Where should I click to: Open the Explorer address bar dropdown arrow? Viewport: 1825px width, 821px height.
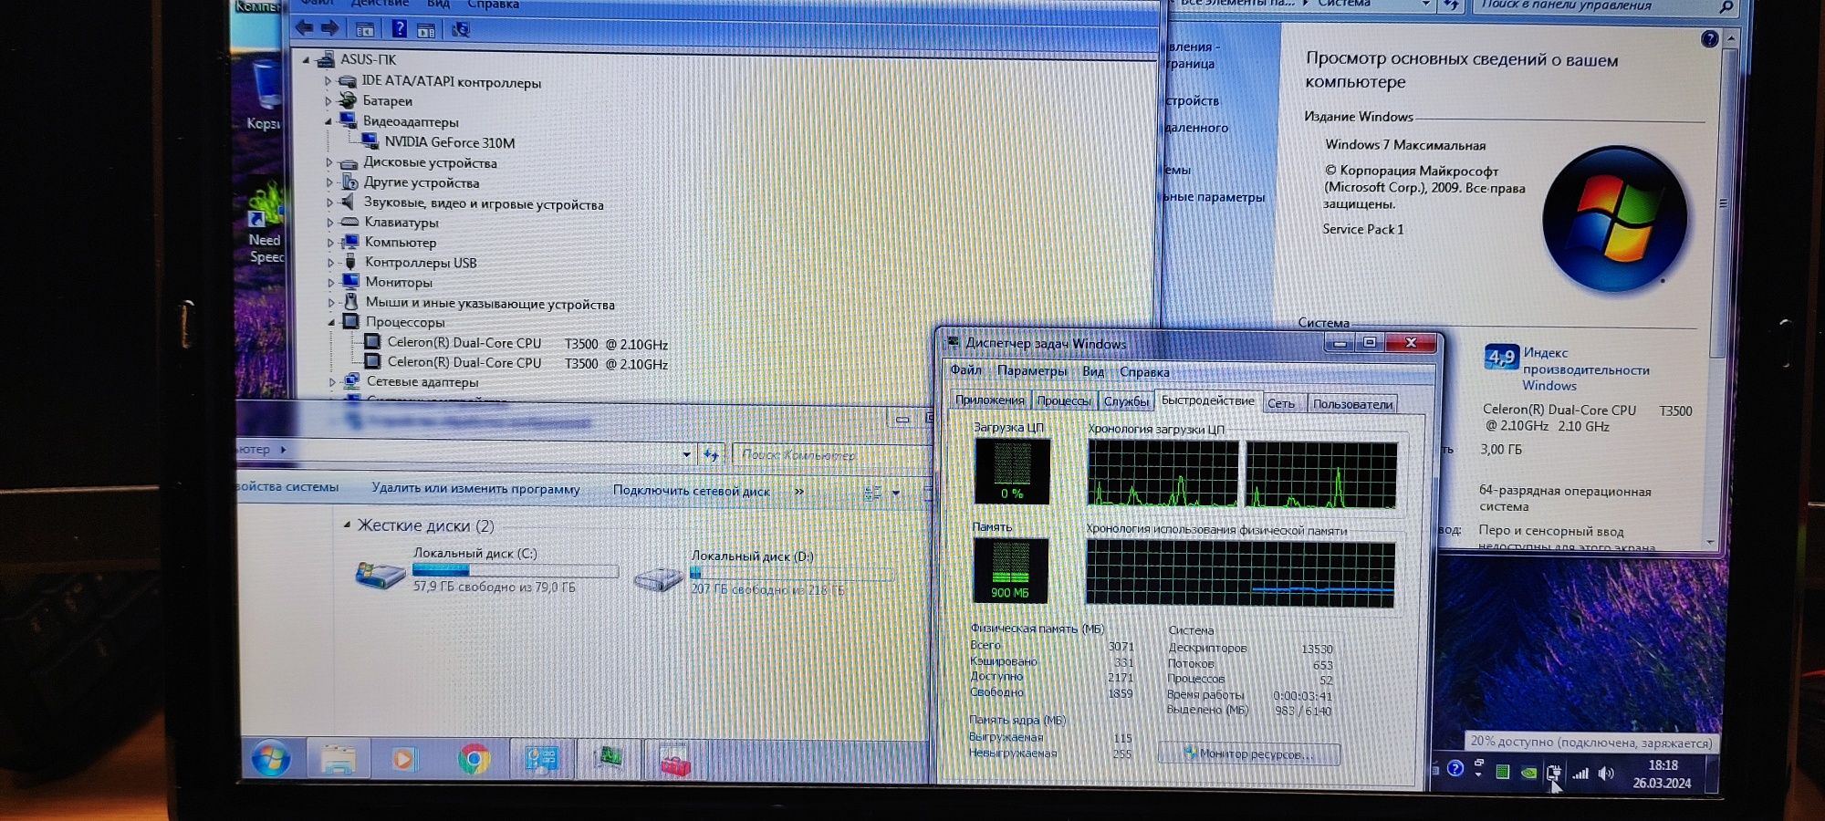coord(686,454)
